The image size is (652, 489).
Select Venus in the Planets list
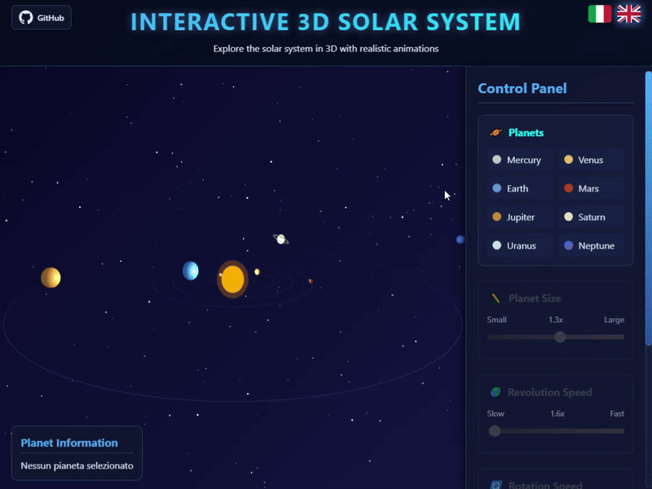pyautogui.click(x=592, y=160)
